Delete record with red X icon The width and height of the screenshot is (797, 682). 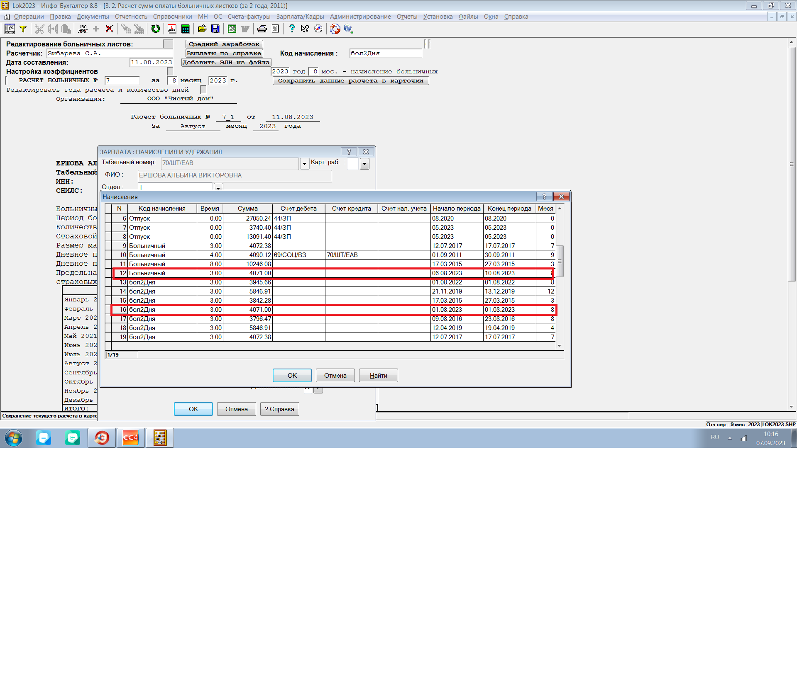tap(109, 29)
